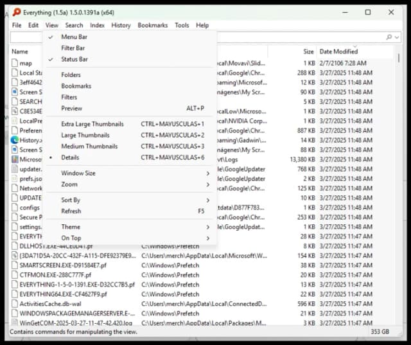Screen dimensions: 411x345
Task: Click the icon beside prefs.jso file row
Action: [x=15, y=179]
